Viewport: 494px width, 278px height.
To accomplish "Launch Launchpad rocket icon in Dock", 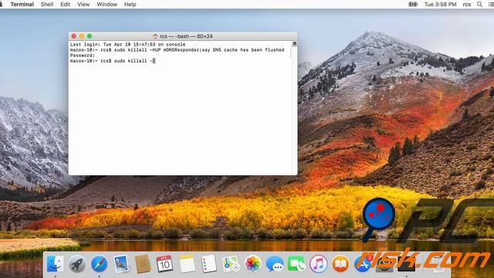I will (77, 264).
